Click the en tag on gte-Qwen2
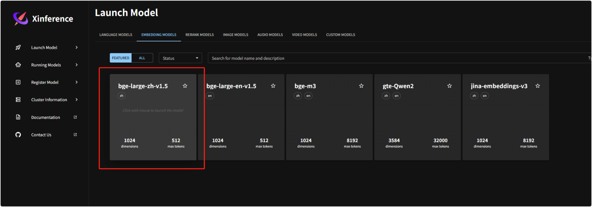The image size is (592, 207). point(397,96)
